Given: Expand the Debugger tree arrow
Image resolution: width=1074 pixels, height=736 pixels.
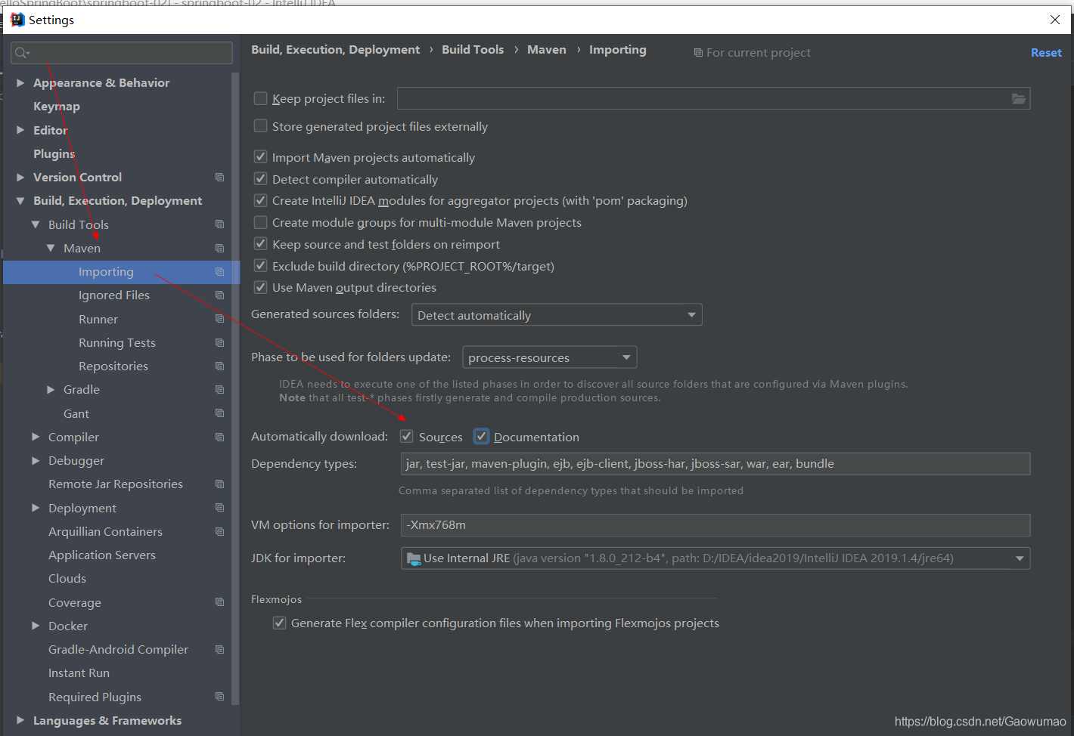Looking at the screenshot, I should tap(36, 461).
